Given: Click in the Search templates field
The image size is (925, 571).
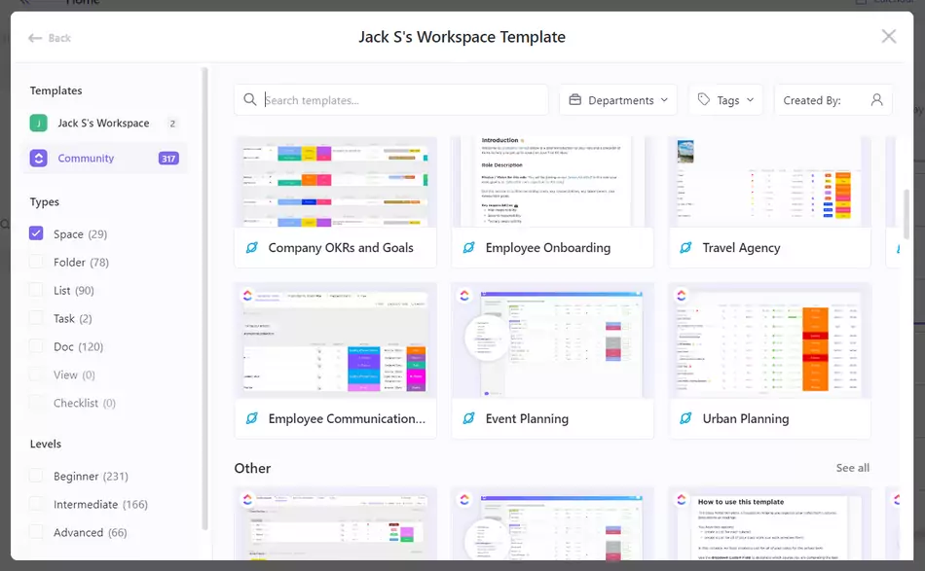Looking at the screenshot, I should 391,100.
